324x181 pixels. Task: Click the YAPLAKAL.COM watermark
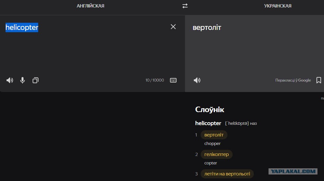tap(293, 171)
